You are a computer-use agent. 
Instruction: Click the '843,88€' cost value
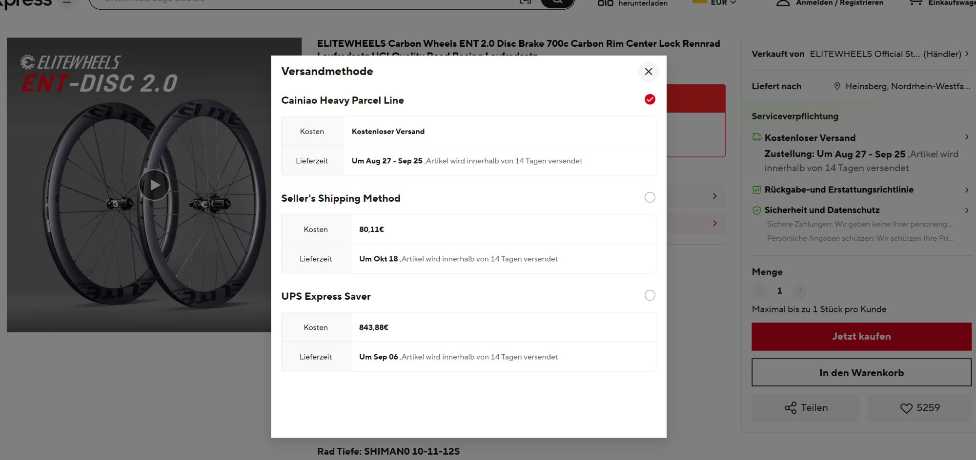(x=374, y=327)
